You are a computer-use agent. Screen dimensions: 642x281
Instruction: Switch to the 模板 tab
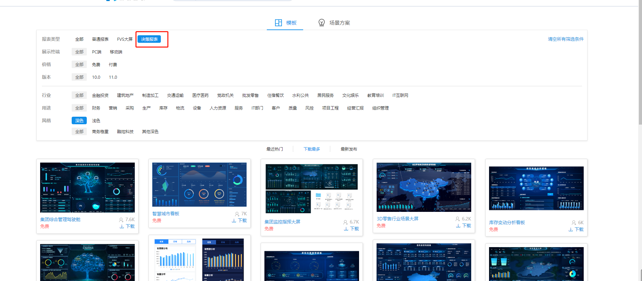(285, 23)
